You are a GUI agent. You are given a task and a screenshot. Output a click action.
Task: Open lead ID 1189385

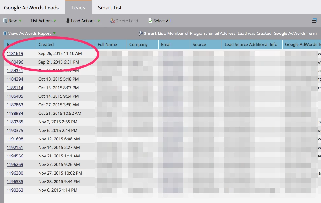pyautogui.click(x=15, y=122)
